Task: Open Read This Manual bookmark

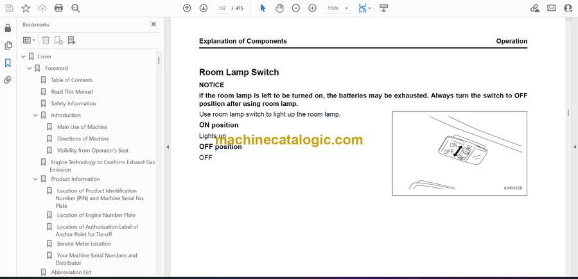Action: pos(72,92)
